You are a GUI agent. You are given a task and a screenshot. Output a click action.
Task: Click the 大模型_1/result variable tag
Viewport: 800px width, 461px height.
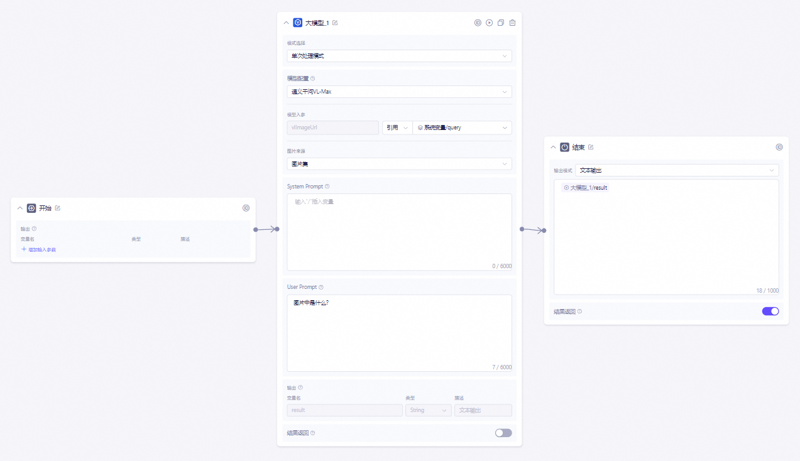click(x=585, y=188)
